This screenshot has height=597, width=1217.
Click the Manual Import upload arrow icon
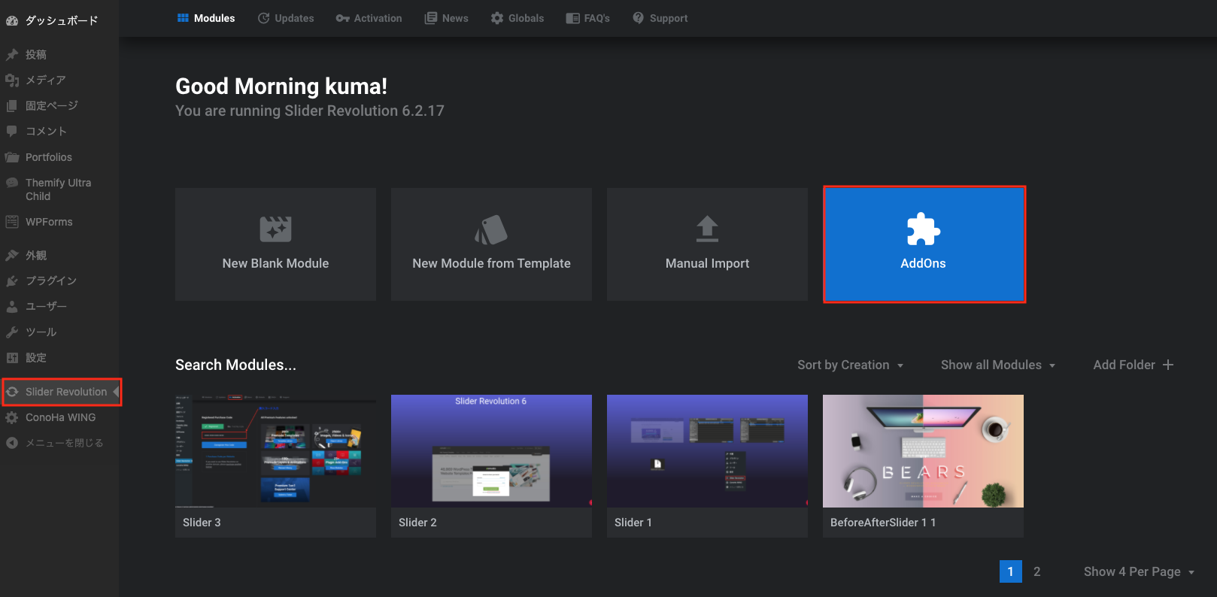tap(707, 229)
